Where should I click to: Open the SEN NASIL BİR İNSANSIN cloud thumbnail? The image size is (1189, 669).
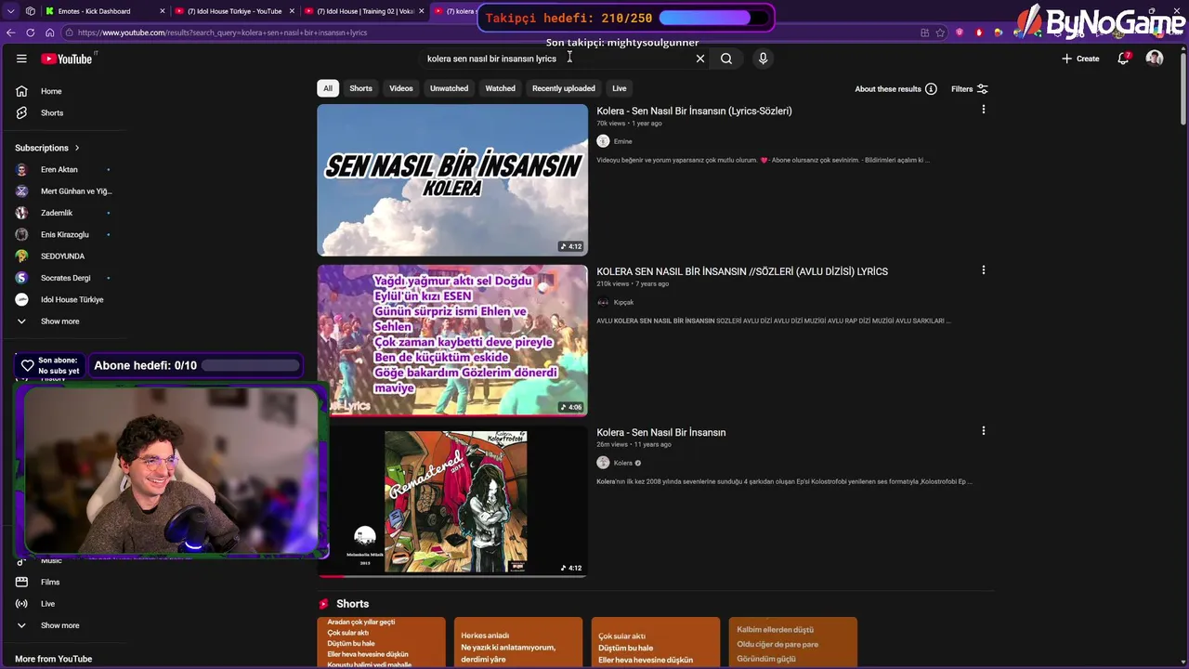452,180
